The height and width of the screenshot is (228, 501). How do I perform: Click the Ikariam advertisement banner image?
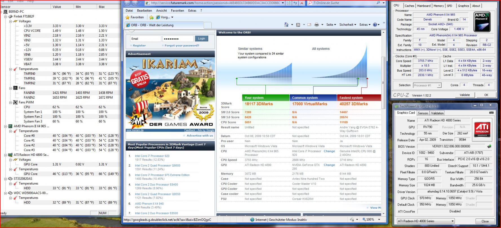pyautogui.click(x=170, y=93)
